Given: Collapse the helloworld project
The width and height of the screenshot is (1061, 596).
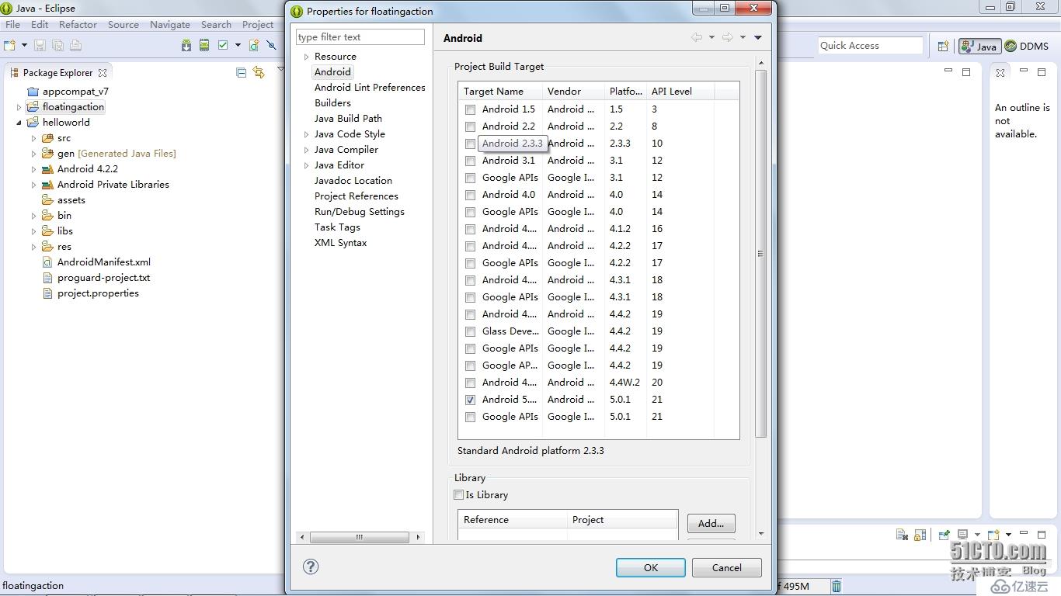Looking at the screenshot, I should pos(19,123).
